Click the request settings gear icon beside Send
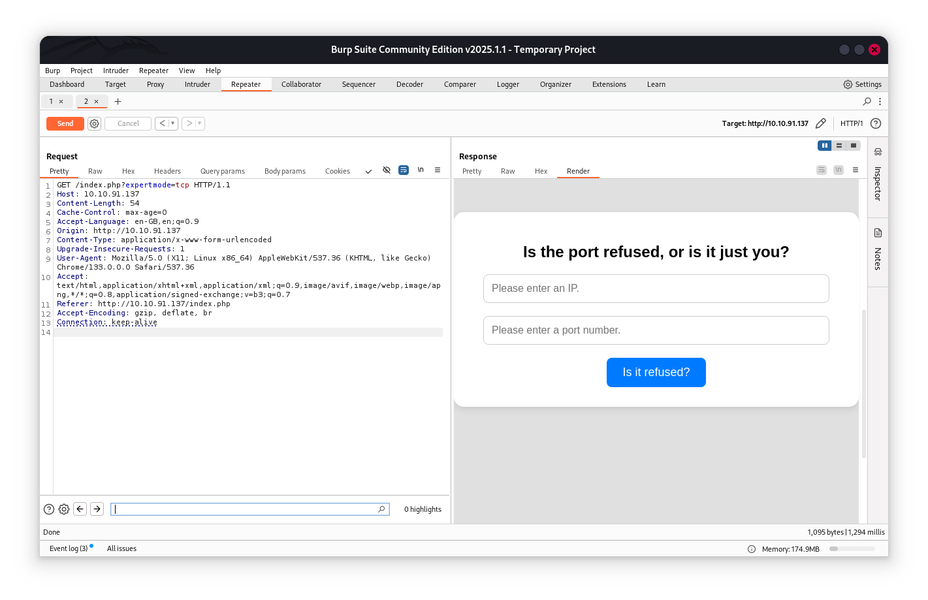 95,123
